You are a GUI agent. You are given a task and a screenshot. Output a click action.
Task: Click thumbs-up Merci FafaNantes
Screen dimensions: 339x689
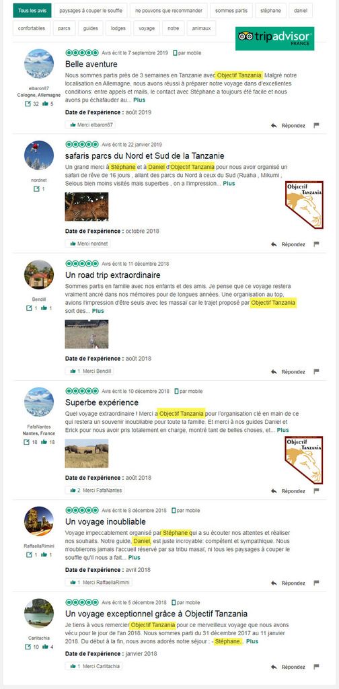pos(95,490)
